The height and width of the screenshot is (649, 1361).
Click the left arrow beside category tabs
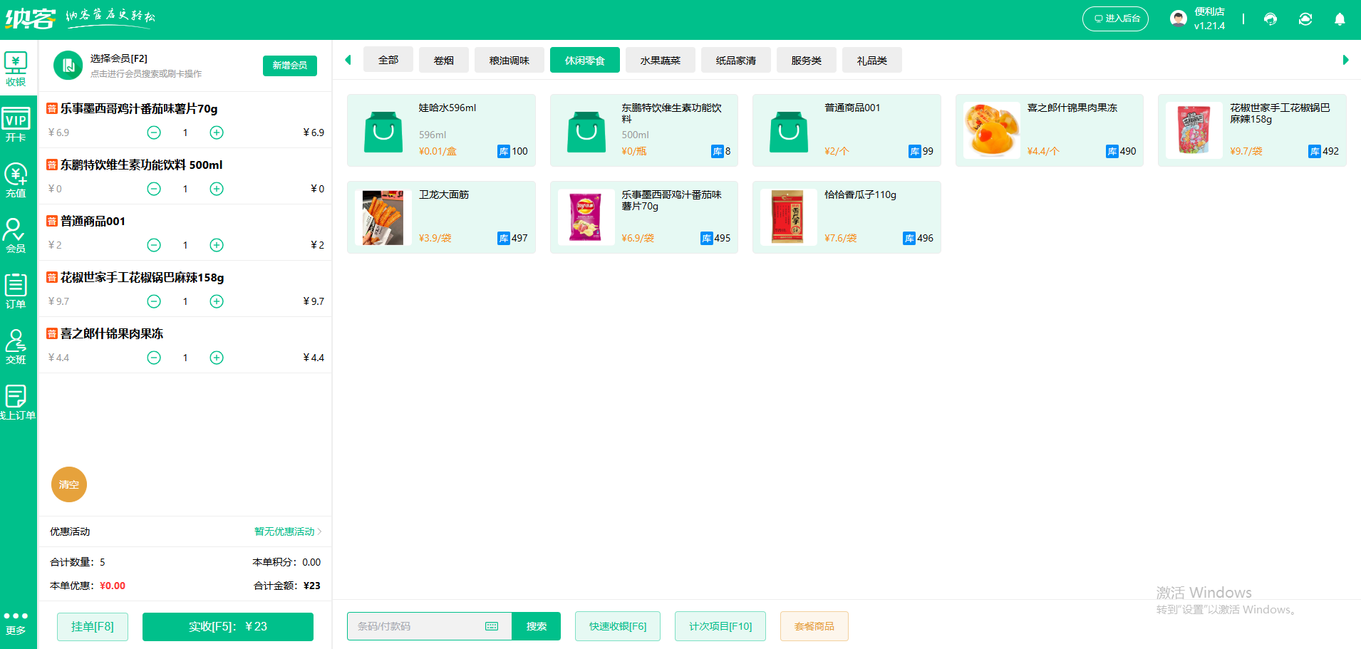[348, 60]
